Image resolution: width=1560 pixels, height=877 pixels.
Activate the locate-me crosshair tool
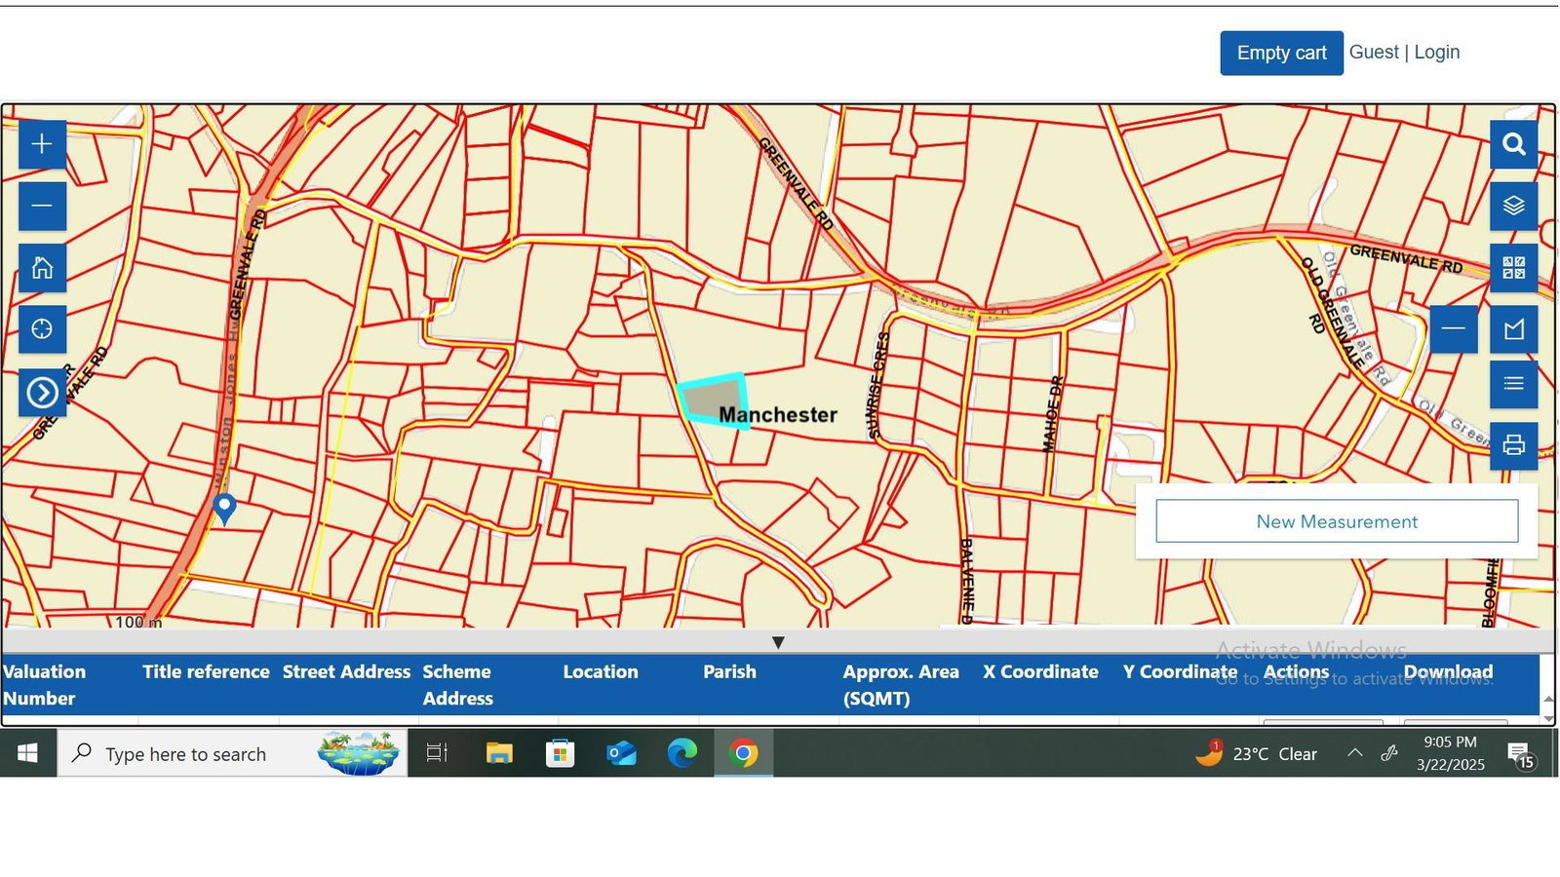point(42,329)
